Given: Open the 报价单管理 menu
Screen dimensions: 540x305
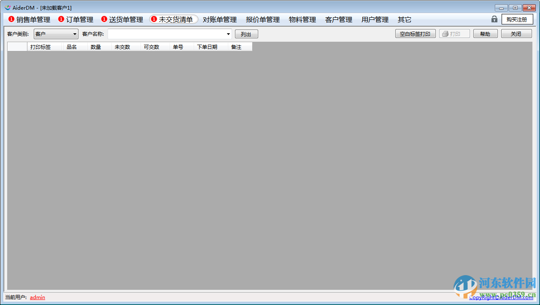Looking at the screenshot, I should coord(262,19).
